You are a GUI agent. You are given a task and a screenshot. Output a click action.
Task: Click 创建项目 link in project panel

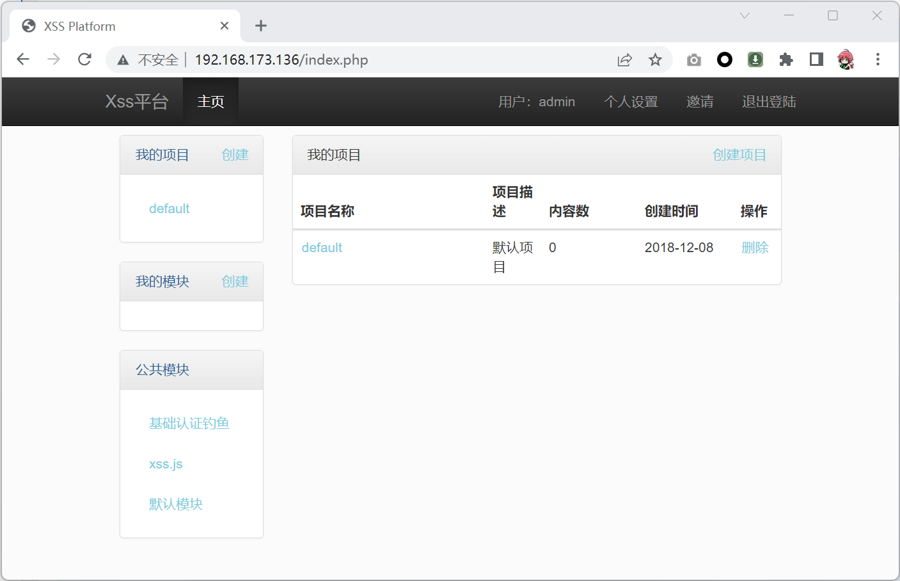point(739,155)
